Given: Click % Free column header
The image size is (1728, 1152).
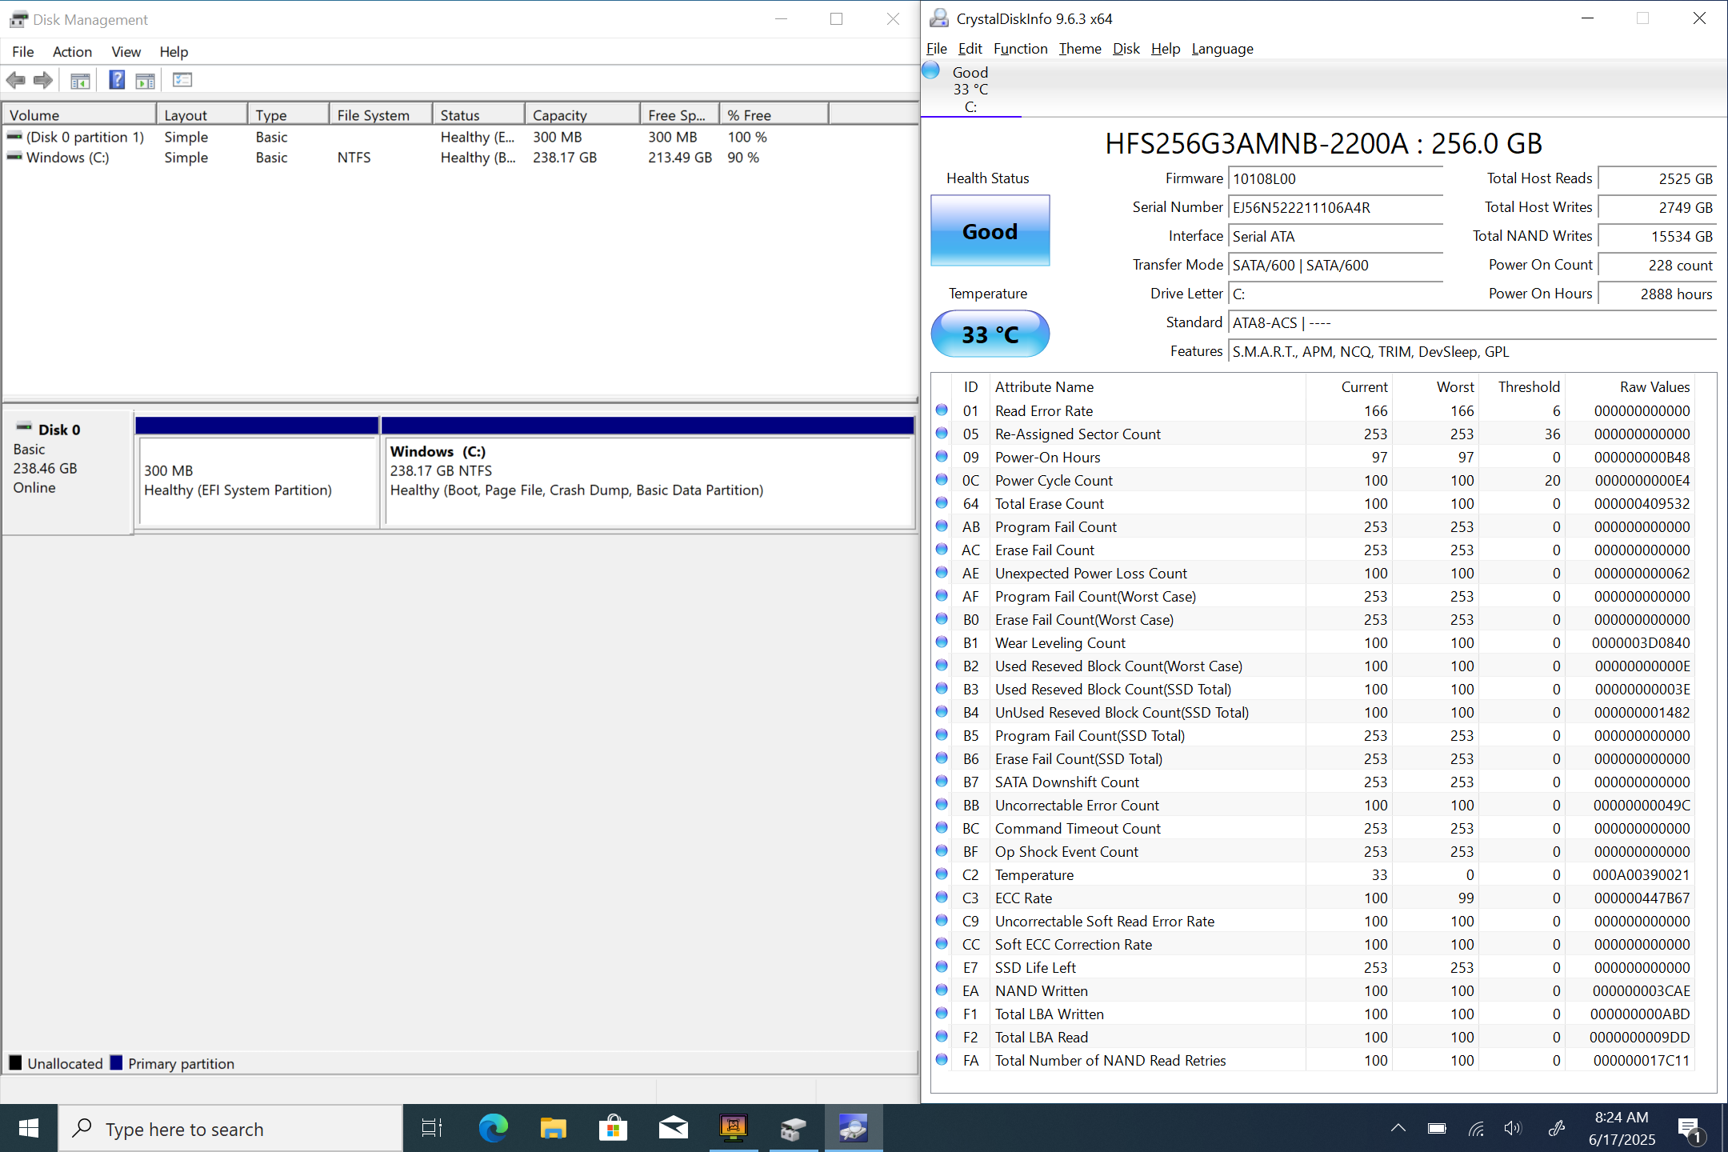Looking at the screenshot, I should (774, 115).
